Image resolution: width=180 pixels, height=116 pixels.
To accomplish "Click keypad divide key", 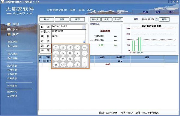I will [77, 47].
